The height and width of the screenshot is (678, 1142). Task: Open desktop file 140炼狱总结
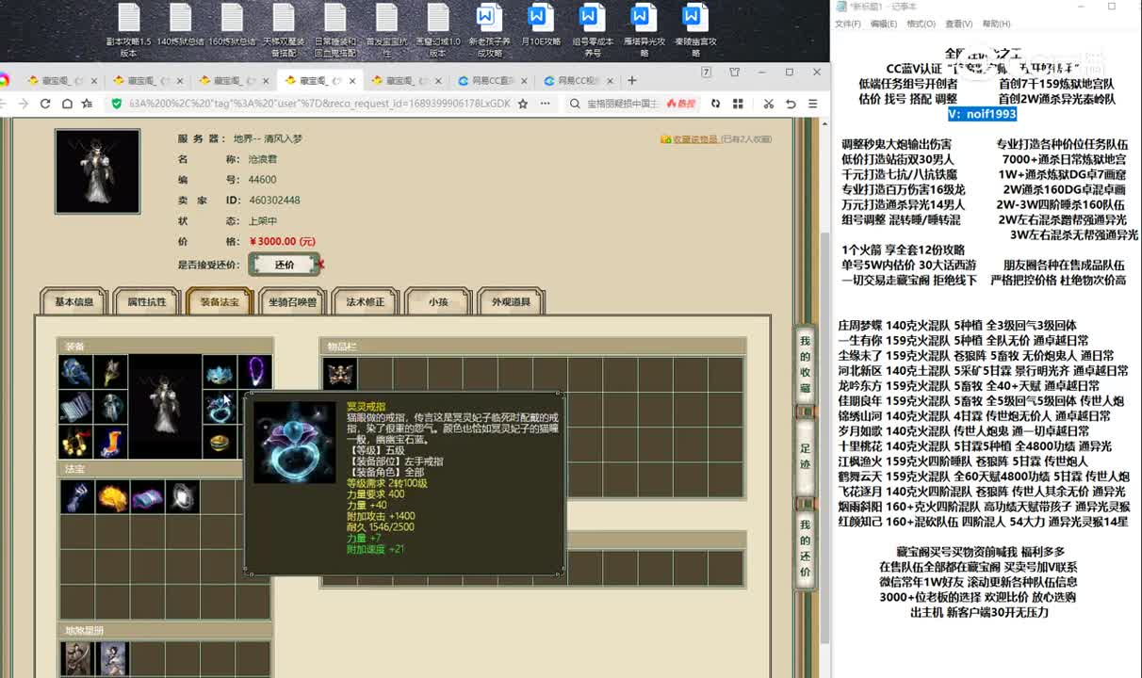point(181,26)
